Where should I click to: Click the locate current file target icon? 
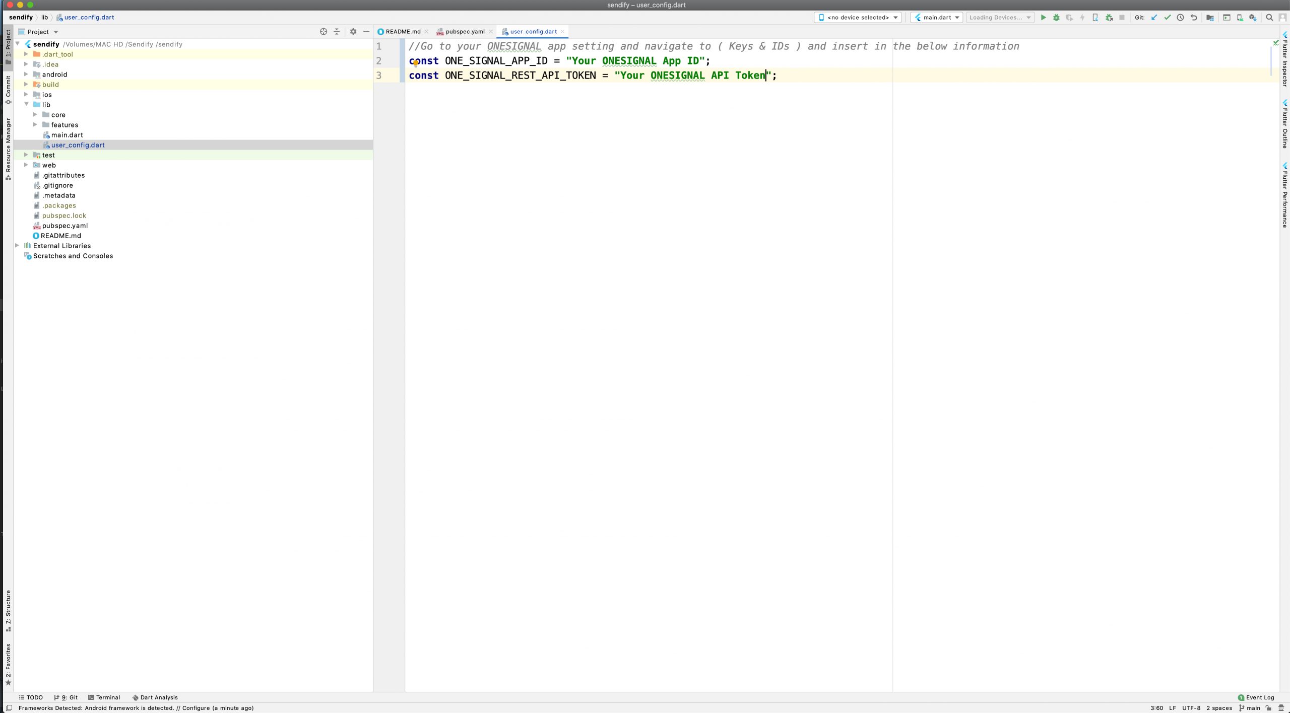click(324, 31)
